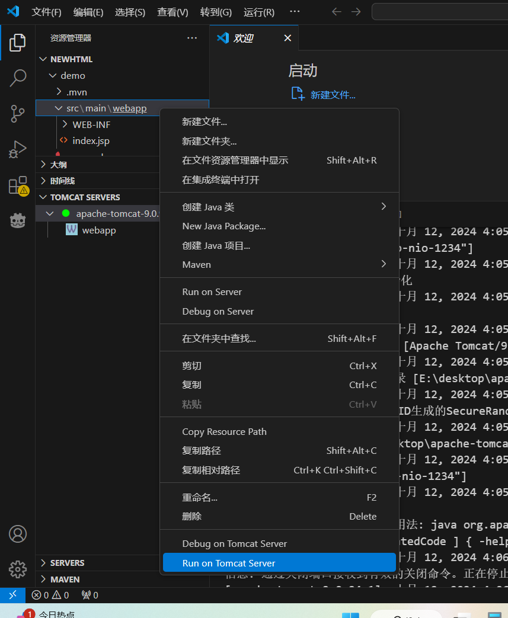
Task: Open the Search view icon
Action: tap(17, 78)
